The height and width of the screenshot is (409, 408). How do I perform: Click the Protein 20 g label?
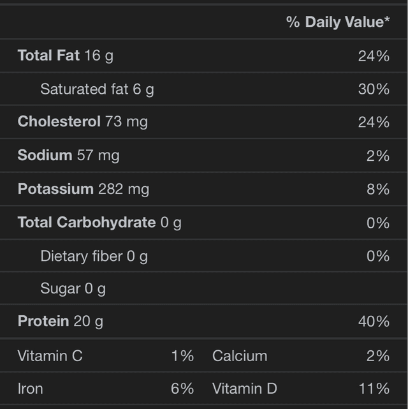[x=60, y=322]
